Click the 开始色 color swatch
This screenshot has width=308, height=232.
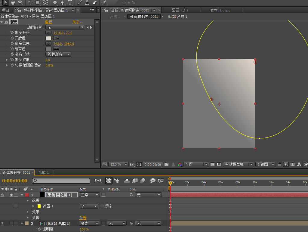(48, 38)
